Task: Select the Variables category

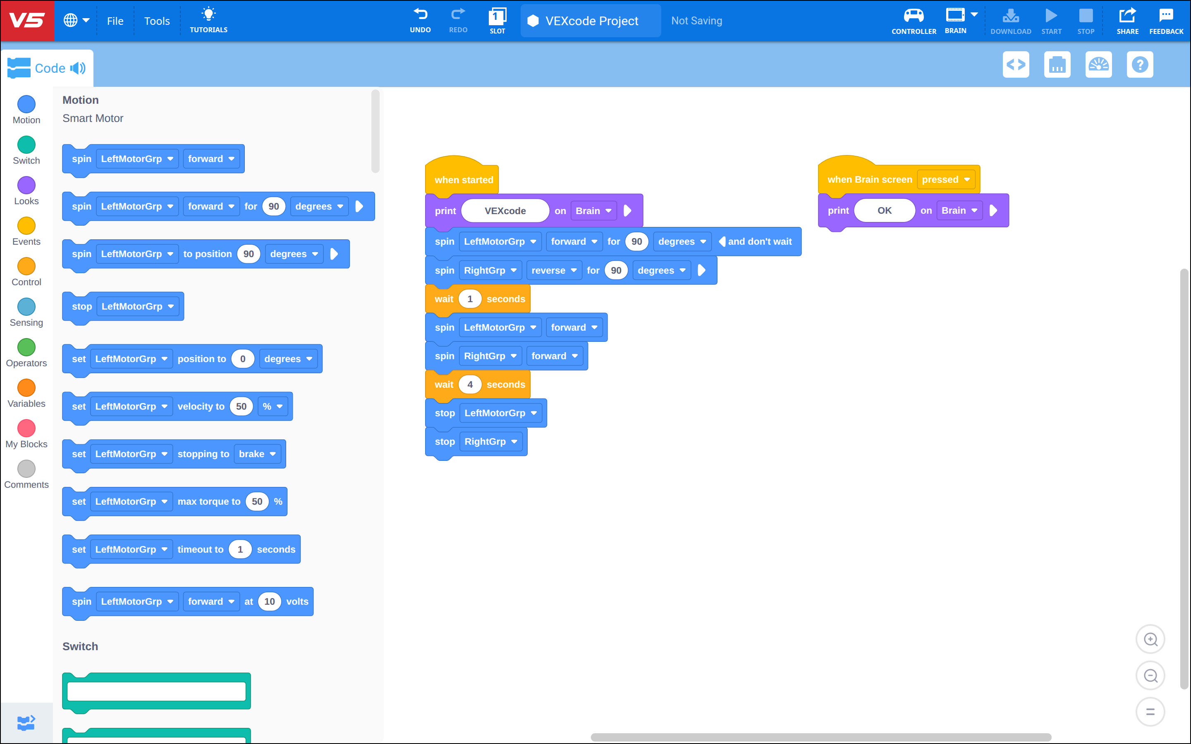Action: tap(26, 393)
